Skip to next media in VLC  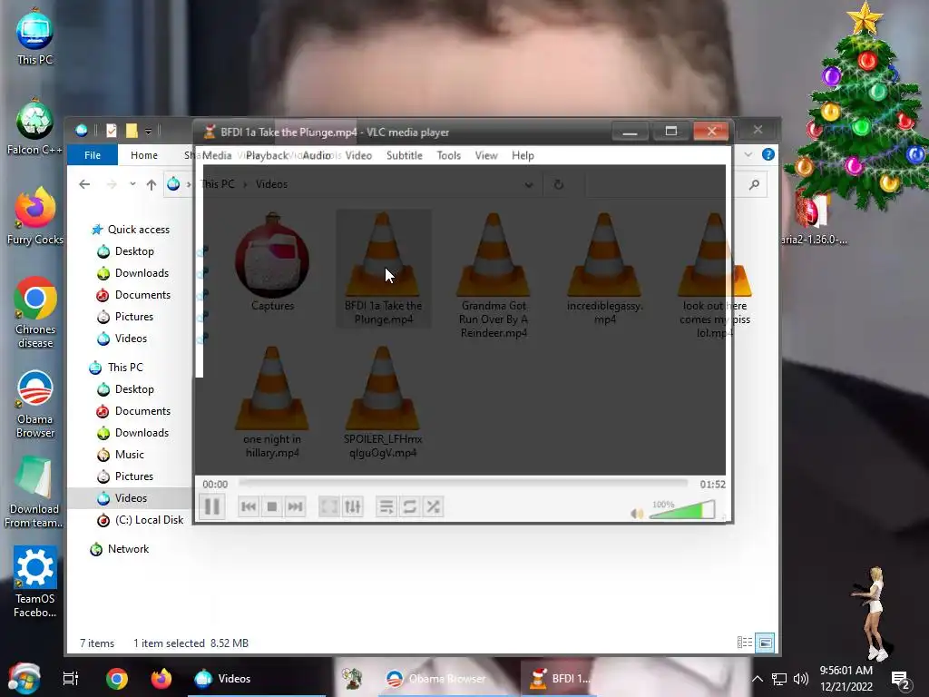[295, 506]
